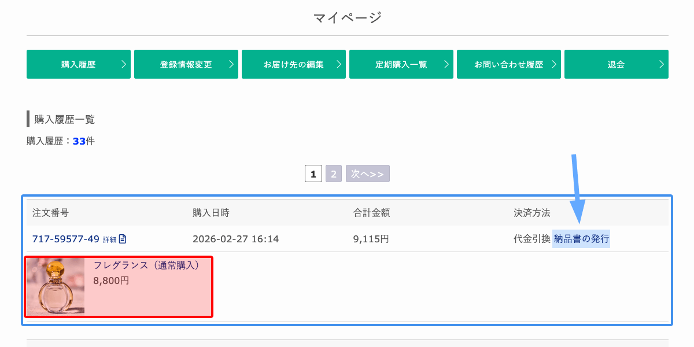Click the chevron arrow on 登録情報変更 button
Image resolution: width=694 pixels, height=347 pixels.
coord(231,65)
